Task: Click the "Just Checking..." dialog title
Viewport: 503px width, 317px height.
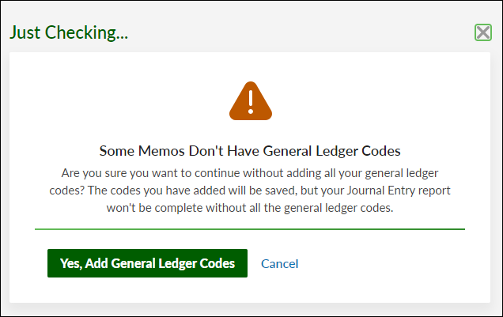Action: (69, 33)
